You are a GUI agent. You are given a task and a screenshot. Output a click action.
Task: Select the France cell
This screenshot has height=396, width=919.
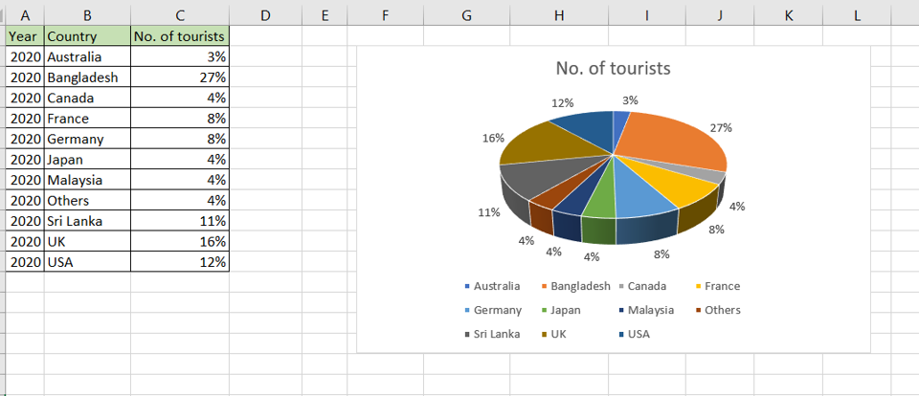click(x=87, y=119)
